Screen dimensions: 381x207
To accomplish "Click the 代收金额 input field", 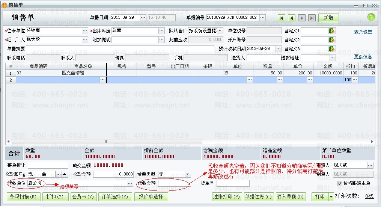I will pos(174,183).
